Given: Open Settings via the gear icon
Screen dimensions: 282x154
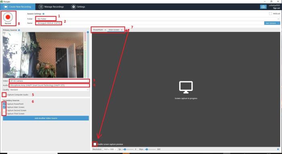Looking at the screenshot, I should 74,7.
